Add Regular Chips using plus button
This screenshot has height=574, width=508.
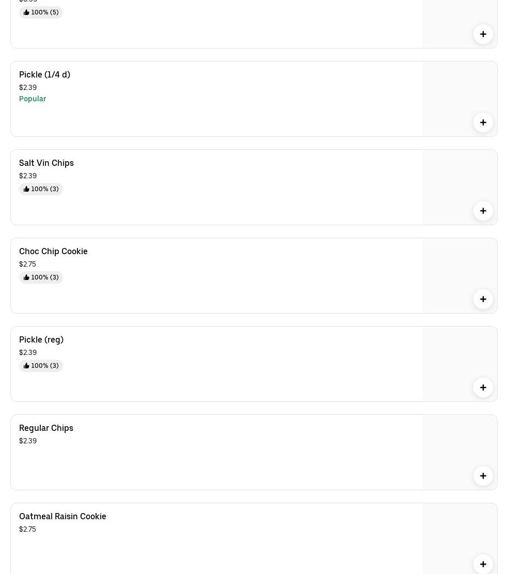483,476
